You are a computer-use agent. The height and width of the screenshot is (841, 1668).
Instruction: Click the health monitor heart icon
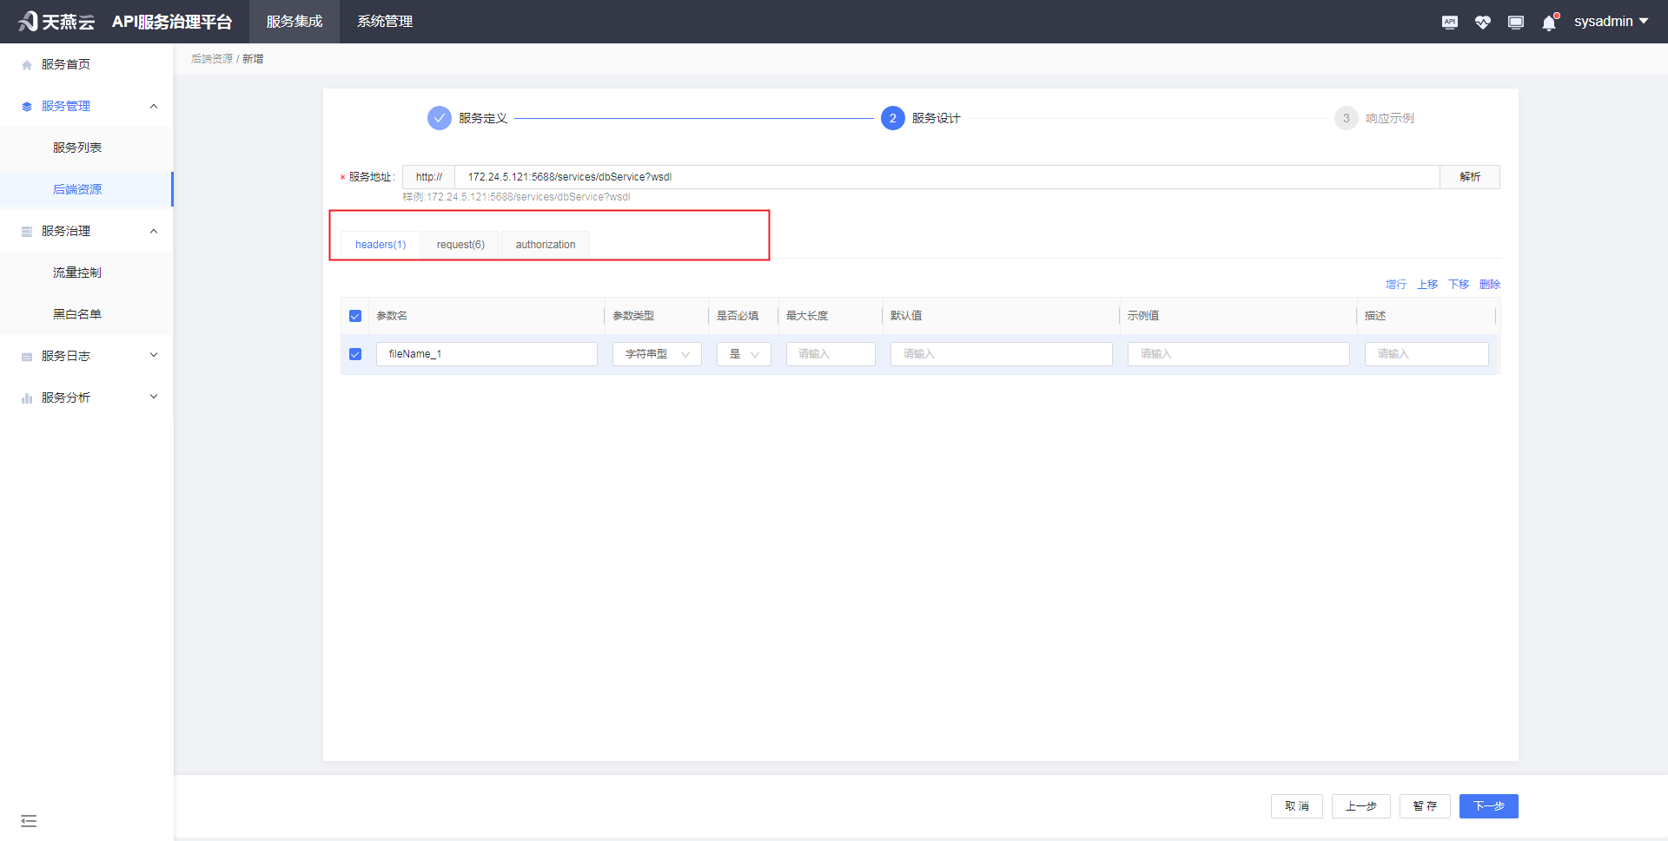[x=1483, y=22]
